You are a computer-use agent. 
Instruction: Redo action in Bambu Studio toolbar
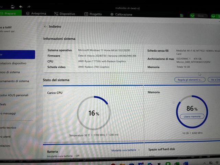[29, 7]
